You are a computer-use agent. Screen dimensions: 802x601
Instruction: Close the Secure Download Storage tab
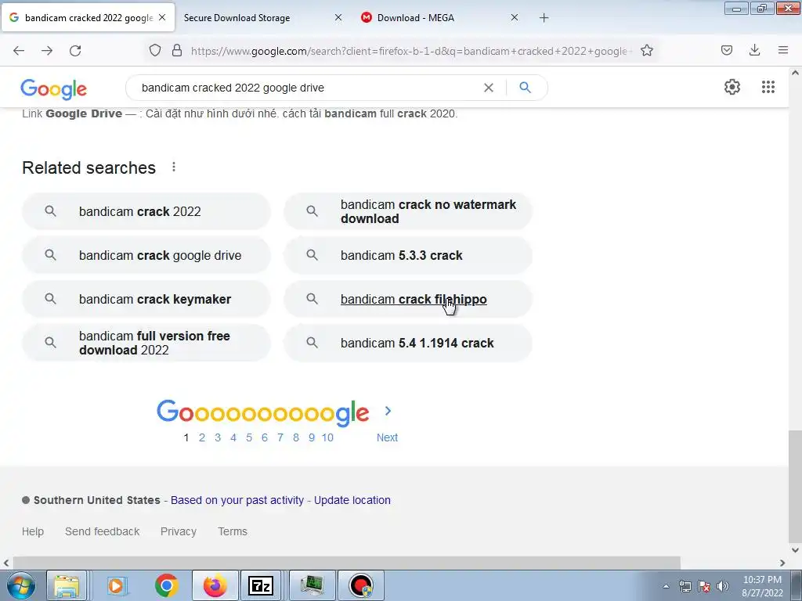(x=338, y=17)
